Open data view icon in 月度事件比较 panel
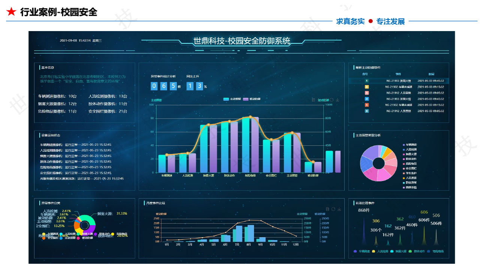This screenshot has width=487, height=266. [327, 209]
